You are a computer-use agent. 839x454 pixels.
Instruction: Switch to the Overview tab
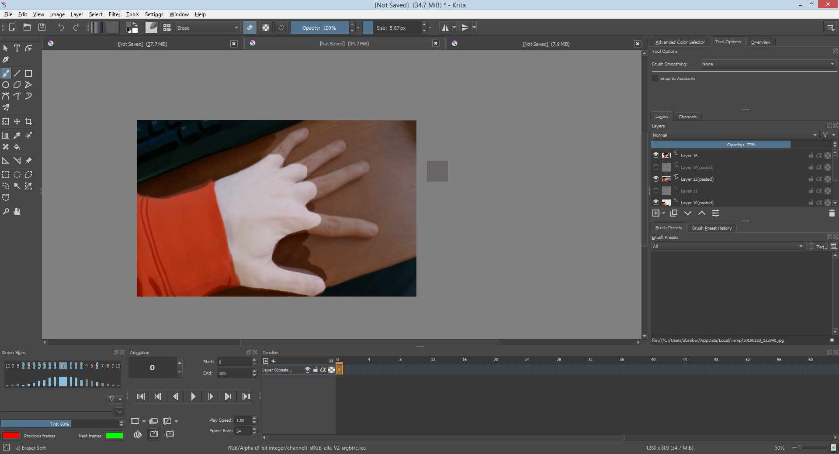click(x=760, y=42)
